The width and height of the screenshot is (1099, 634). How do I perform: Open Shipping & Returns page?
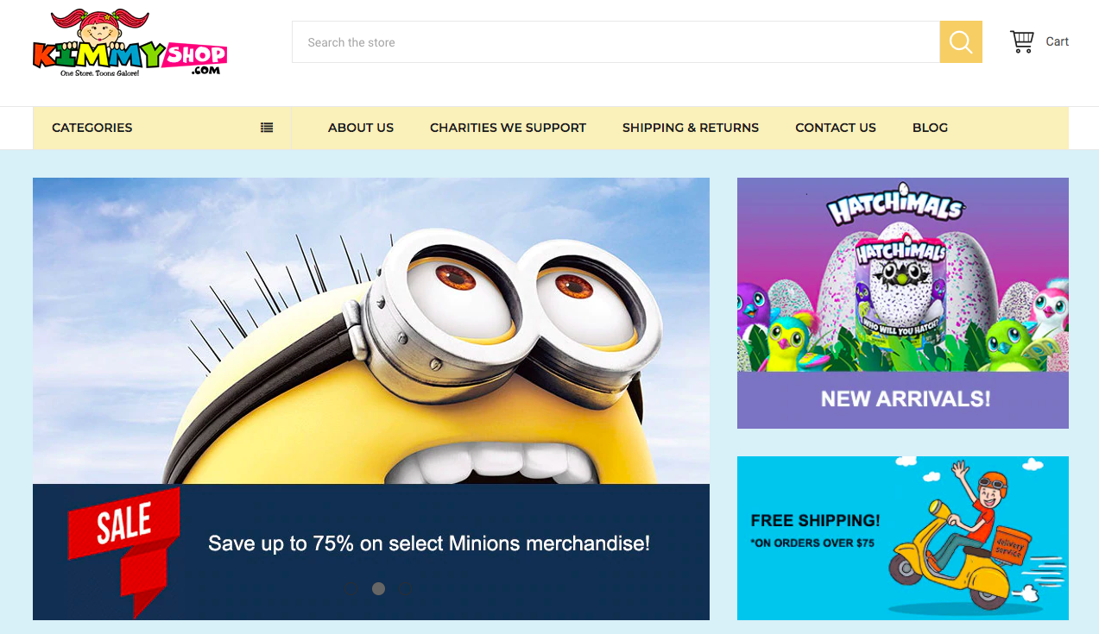(691, 128)
